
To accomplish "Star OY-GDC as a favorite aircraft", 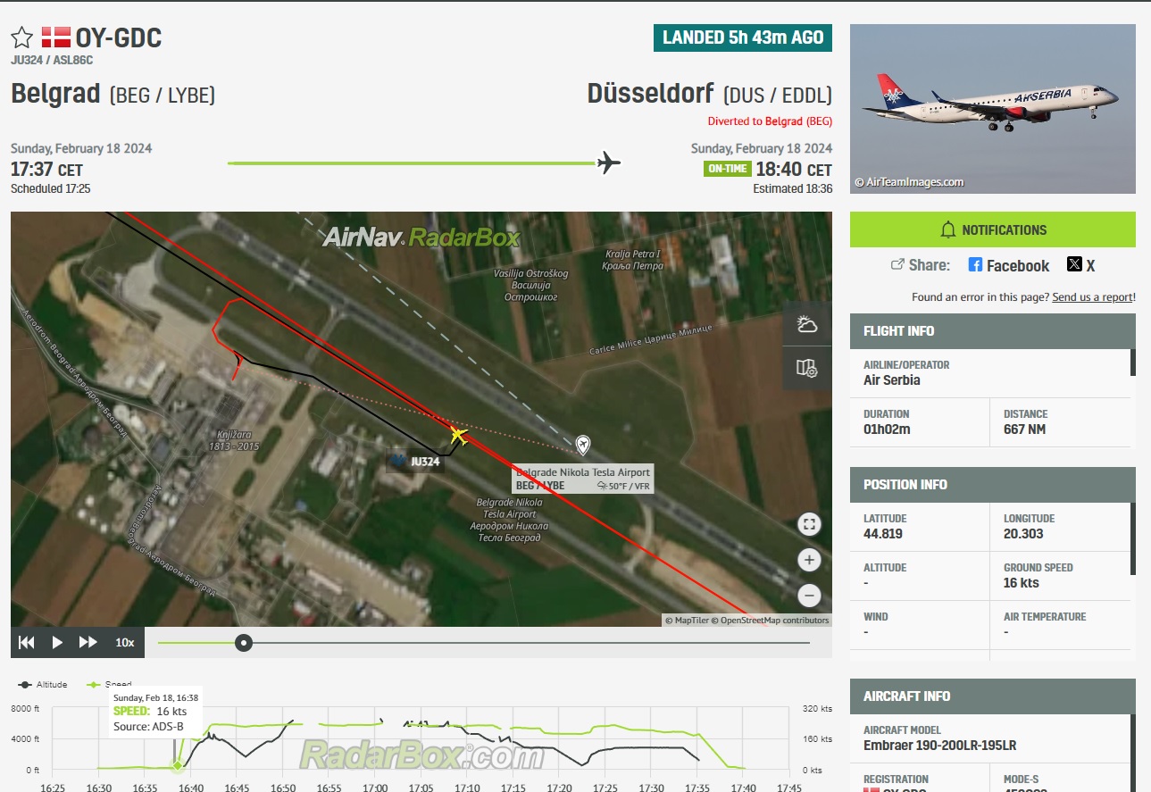I will point(22,38).
